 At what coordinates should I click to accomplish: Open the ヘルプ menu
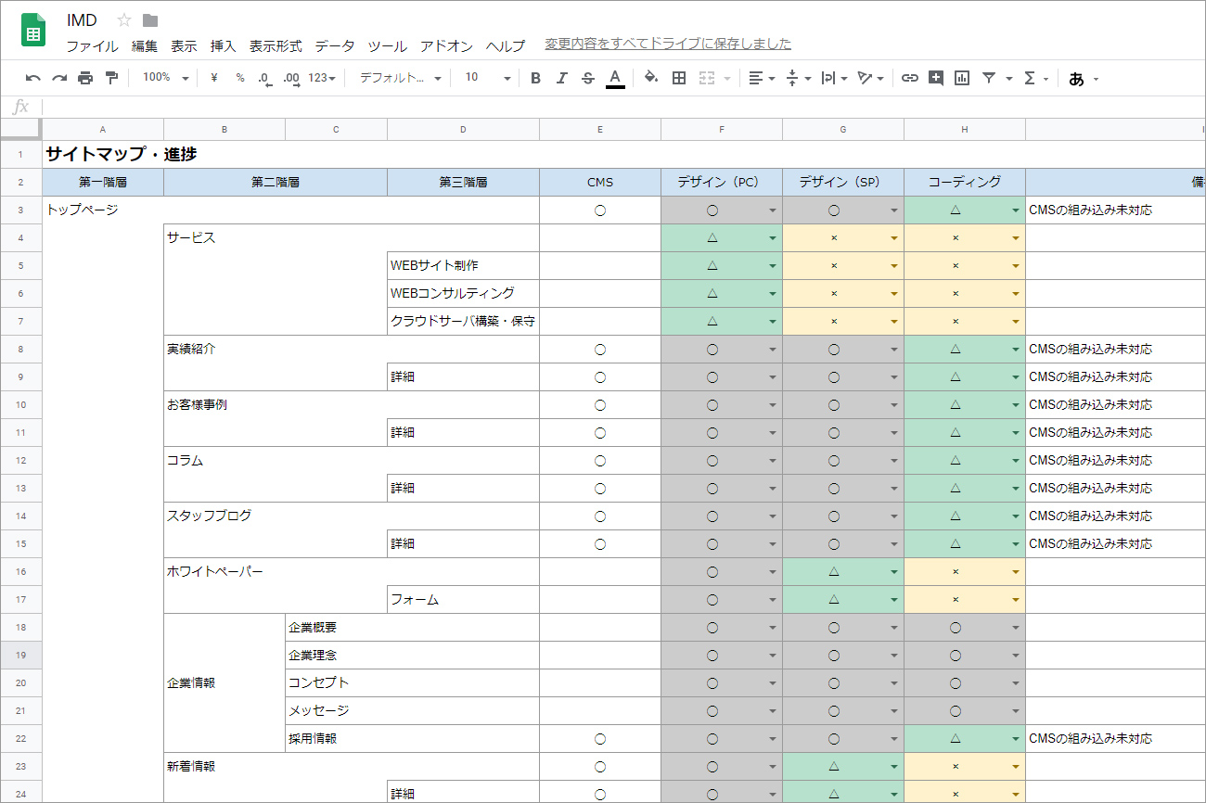(x=506, y=45)
